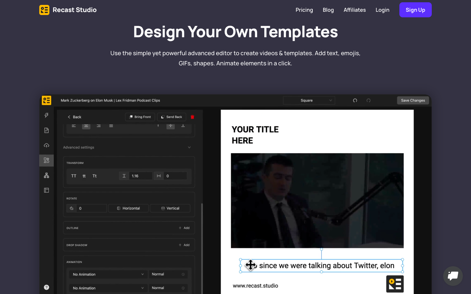Open the first No Animation dropdown
This screenshot has height=294, width=471.
108,274
